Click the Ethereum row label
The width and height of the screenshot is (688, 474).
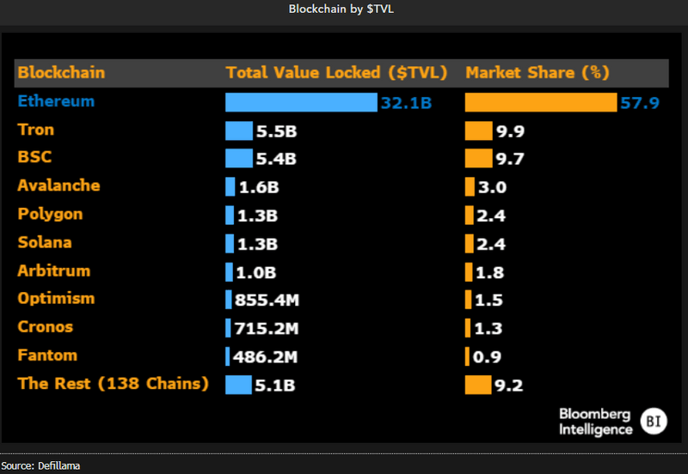click(56, 101)
